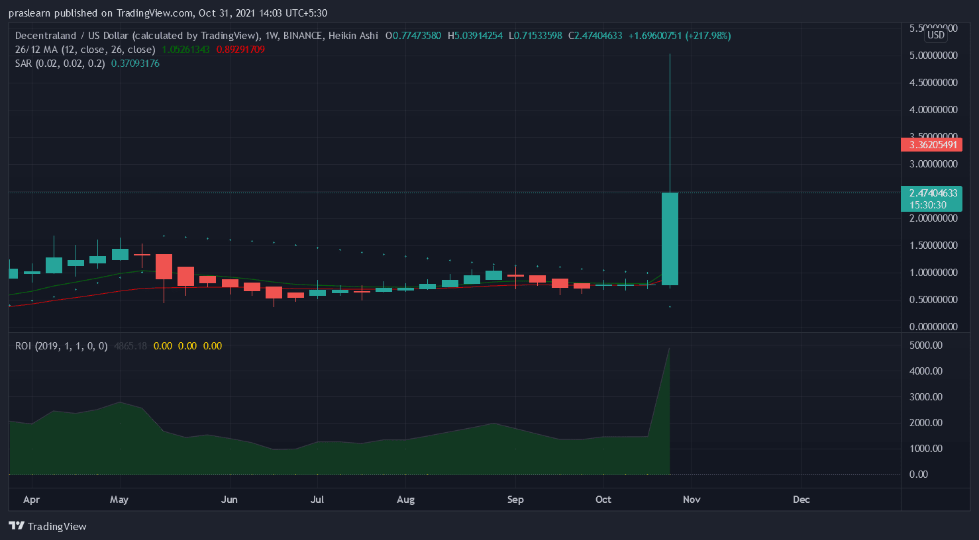Click the green MA value 1.05261343
979x540 pixels.
pyautogui.click(x=185, y=50)
